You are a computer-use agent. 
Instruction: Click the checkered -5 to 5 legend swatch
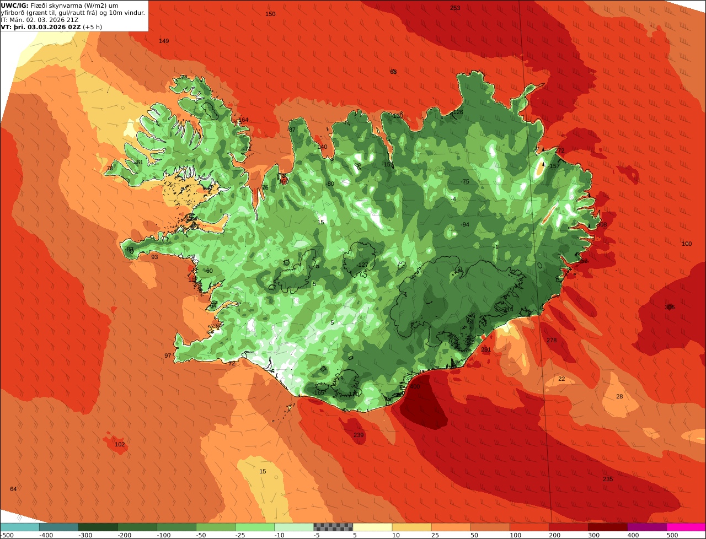click(333, 527)
